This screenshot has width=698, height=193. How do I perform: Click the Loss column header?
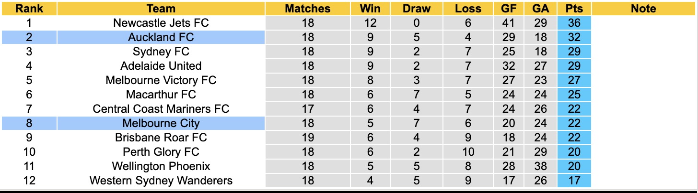pos(468,9)
